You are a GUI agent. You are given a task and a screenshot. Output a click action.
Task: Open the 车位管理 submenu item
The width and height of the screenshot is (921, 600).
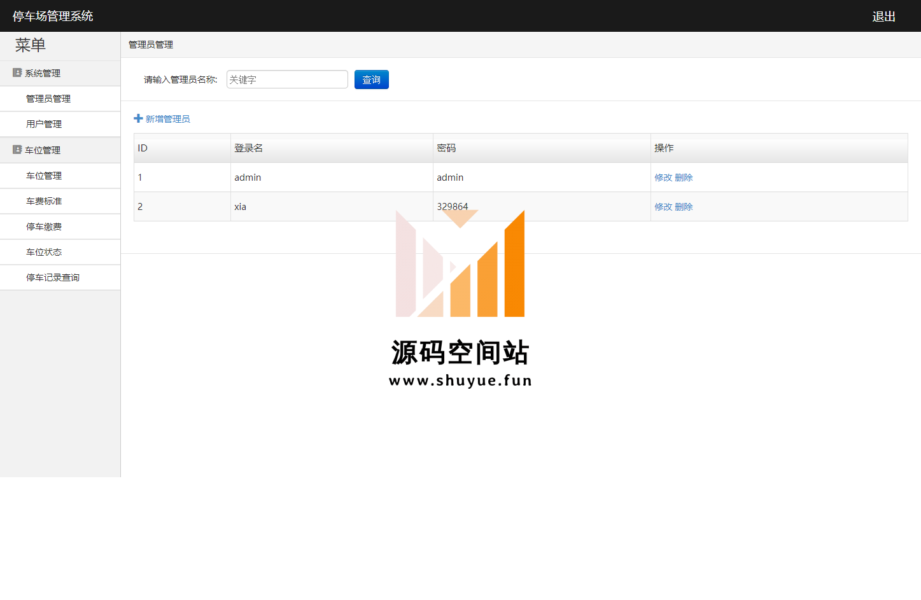(60, 176)
